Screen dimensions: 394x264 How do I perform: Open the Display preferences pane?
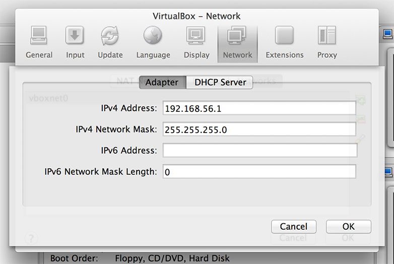coord(196,42)
